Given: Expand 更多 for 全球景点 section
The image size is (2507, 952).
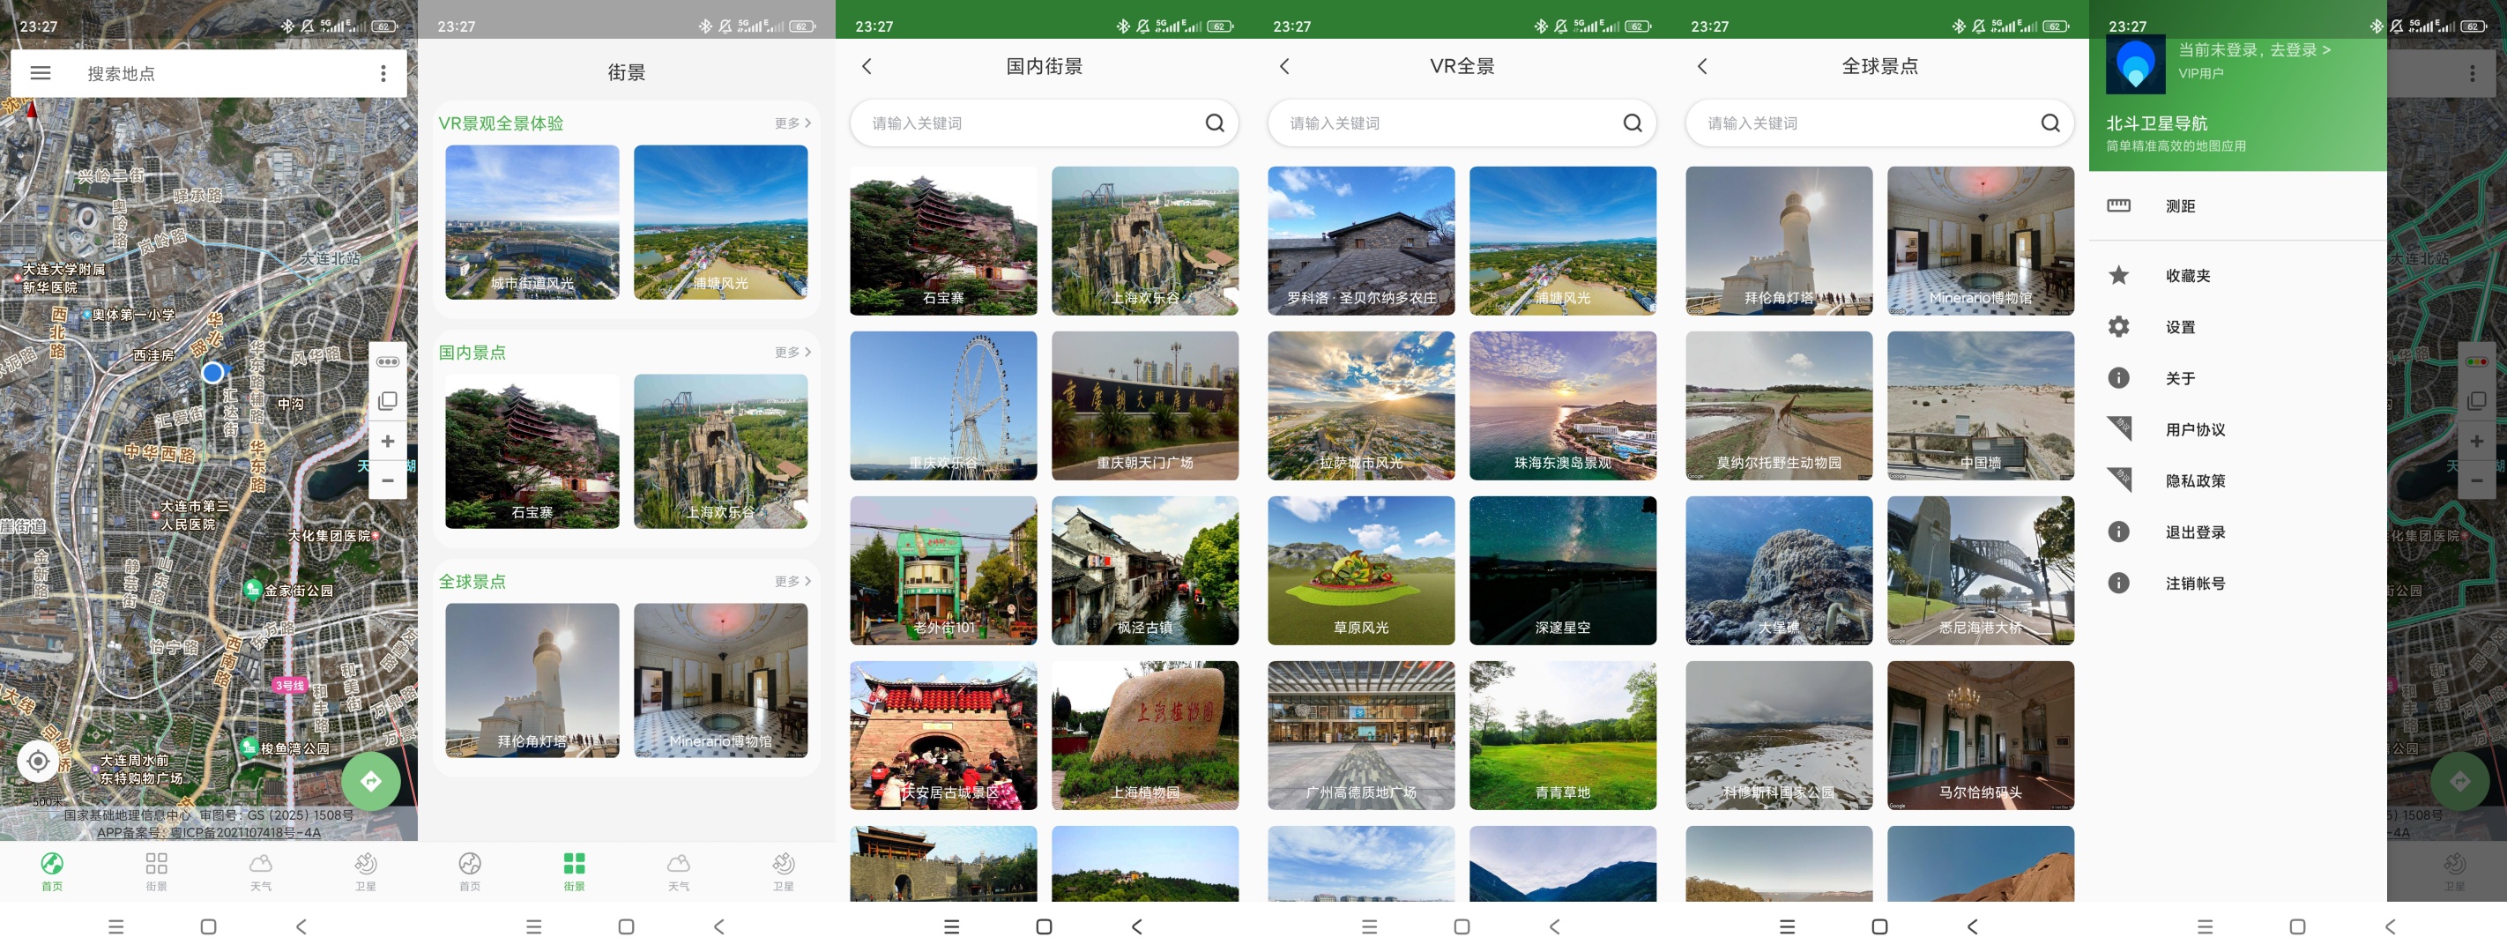Looking at the screenshot, I should click(x=792, y=581).
